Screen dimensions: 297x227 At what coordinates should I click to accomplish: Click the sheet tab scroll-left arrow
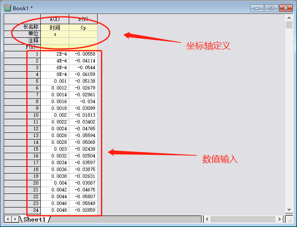pos(8,219)
